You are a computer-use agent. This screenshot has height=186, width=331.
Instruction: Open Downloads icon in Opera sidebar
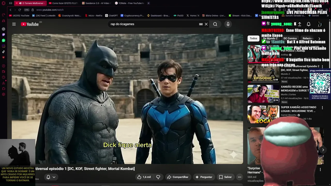3,83
